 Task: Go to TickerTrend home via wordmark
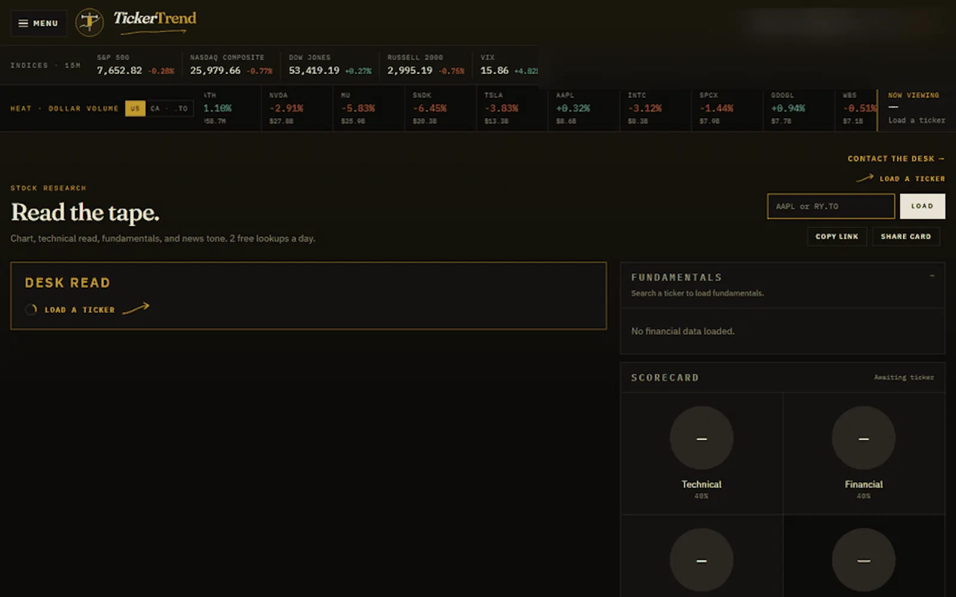point(155,22)
